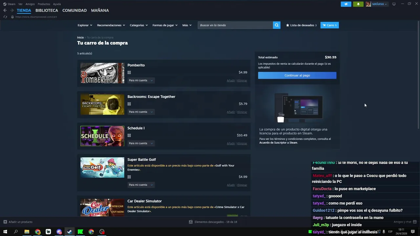Go back with the navigation arrow
Image resolution: width=420 pixels, height=236 pixels.
pos(5,10)
